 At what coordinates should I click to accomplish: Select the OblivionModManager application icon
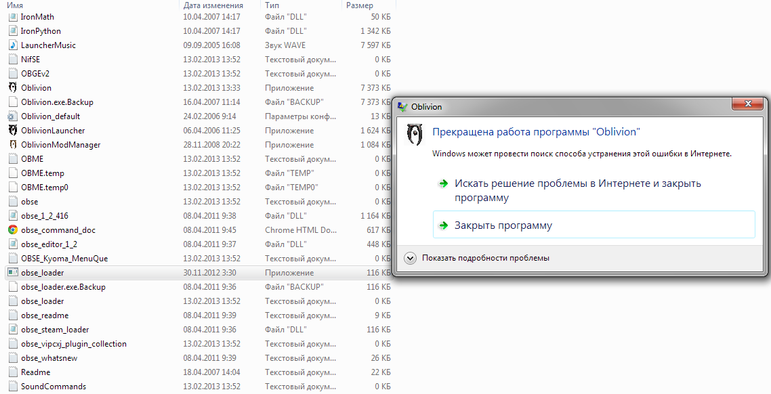coord(13,144)
